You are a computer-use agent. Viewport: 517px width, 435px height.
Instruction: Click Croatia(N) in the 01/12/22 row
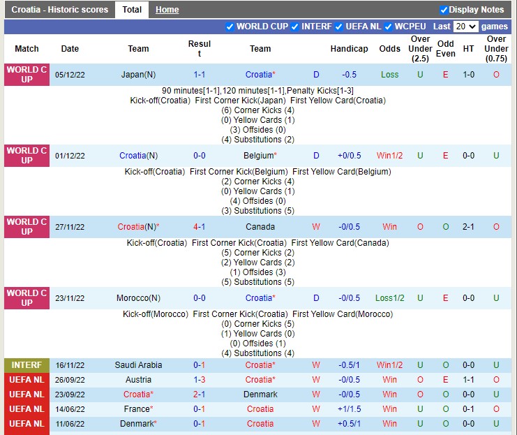point(138,156)
